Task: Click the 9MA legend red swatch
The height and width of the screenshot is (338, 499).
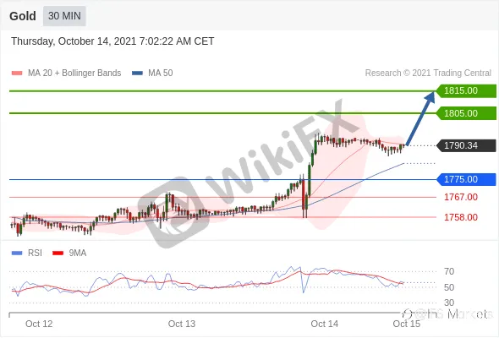Action: [x=58, y=253]
